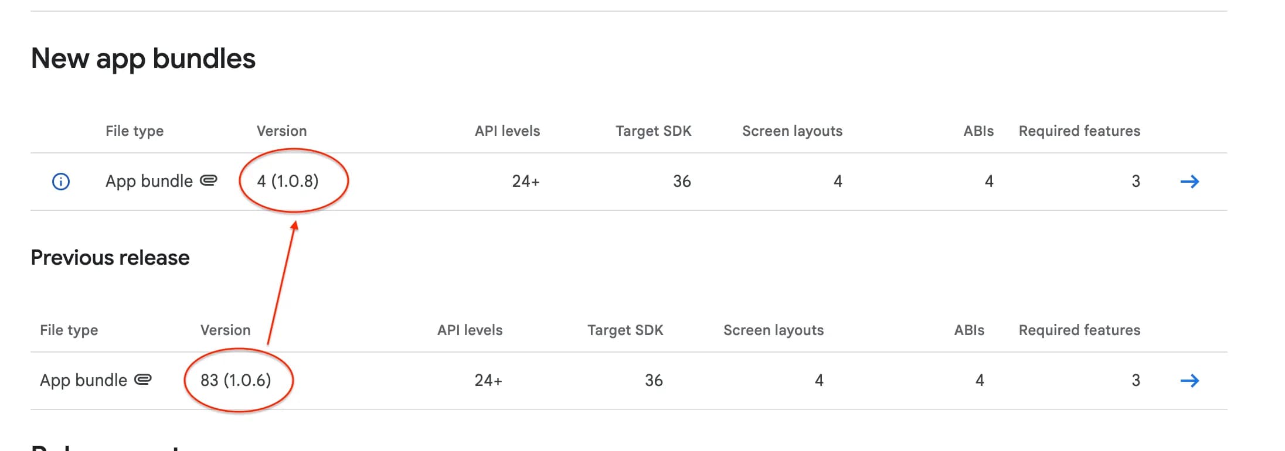The width and height of the screenshot is (1285, 451).
Task: Click the API levels header showing 24+ values
Action: 508,131
